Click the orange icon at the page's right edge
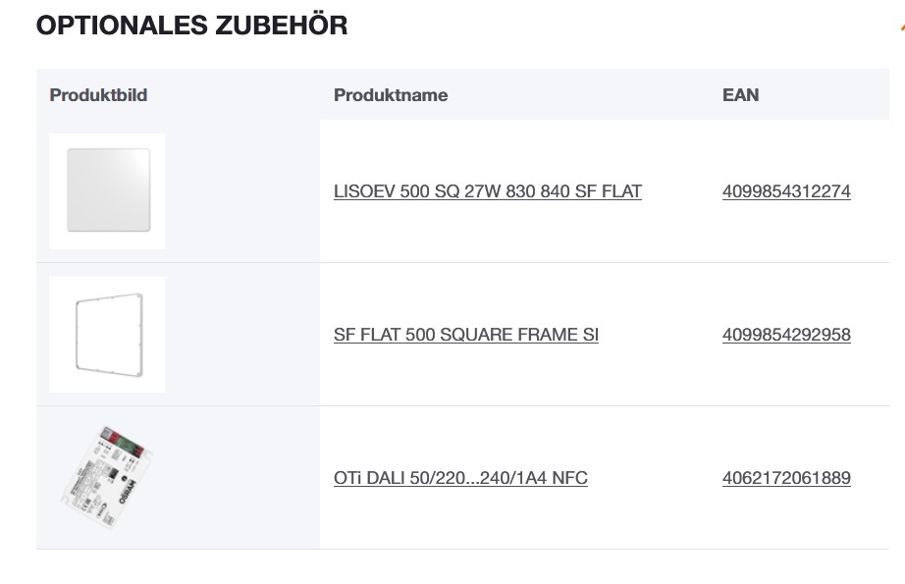 point(901,28)
